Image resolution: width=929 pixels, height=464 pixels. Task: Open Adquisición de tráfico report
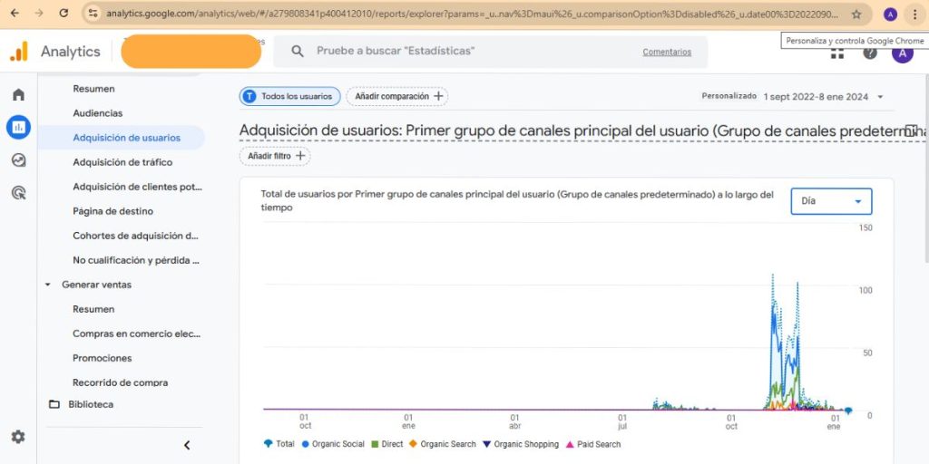[122, 162]
